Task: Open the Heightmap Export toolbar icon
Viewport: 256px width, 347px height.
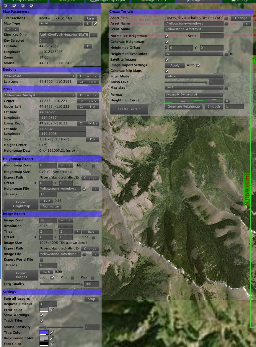Action: point(94,1)
